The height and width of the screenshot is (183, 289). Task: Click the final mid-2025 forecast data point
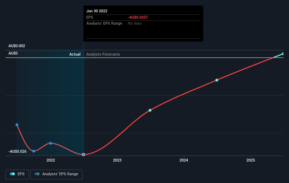283,54
